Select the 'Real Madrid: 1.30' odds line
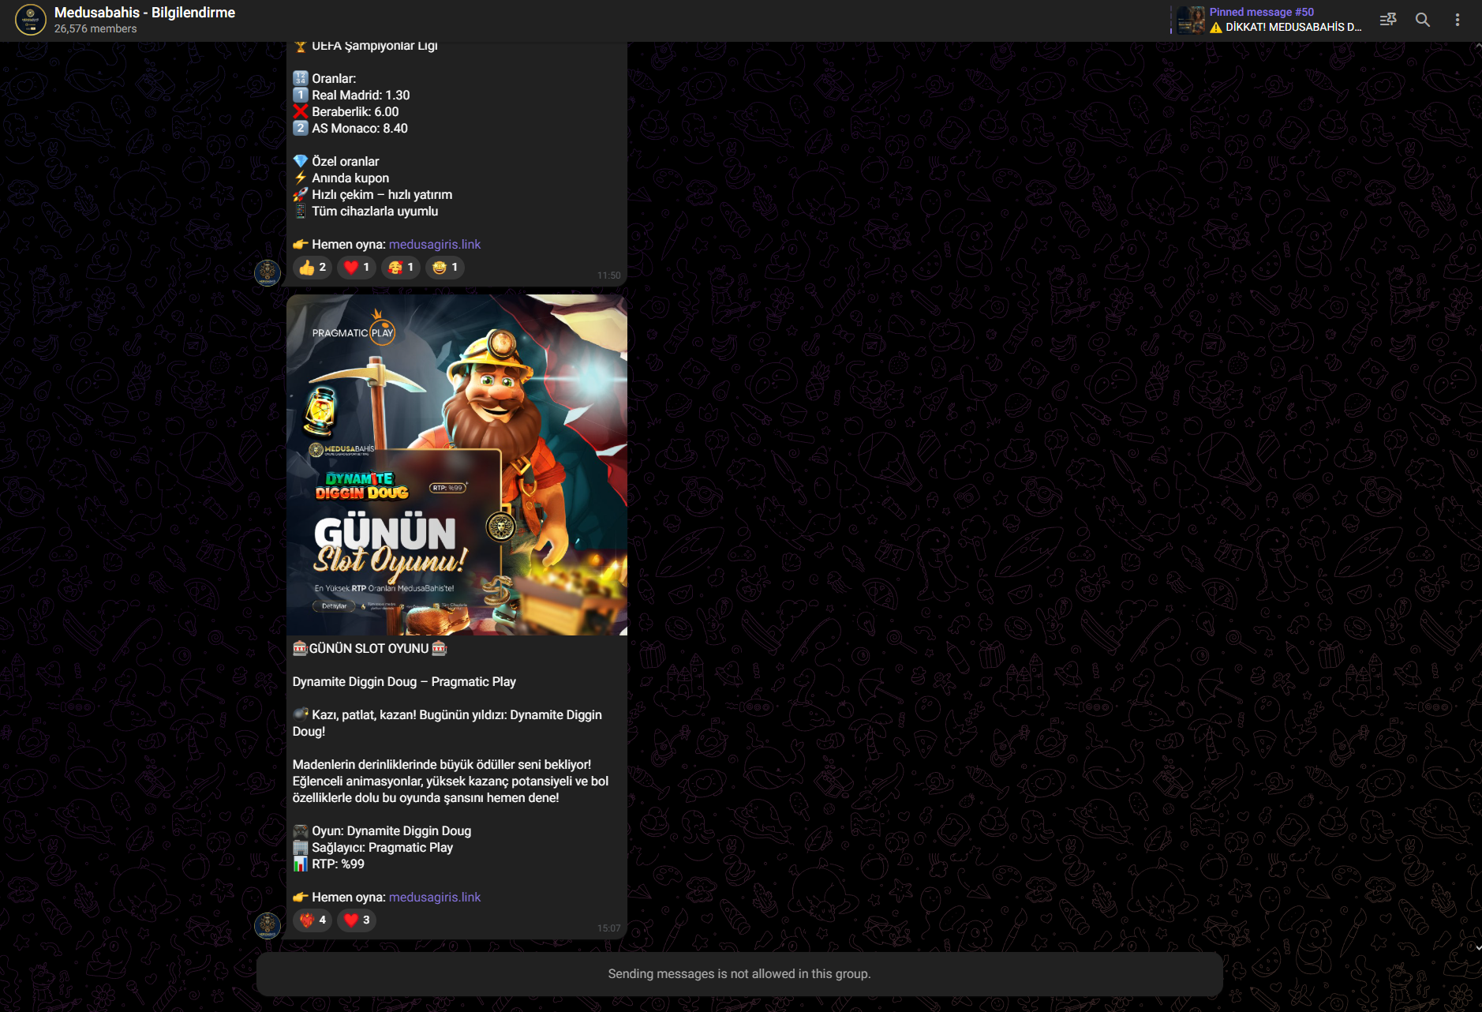Viewport: 1482px width, 1012px height. (352, 96)
